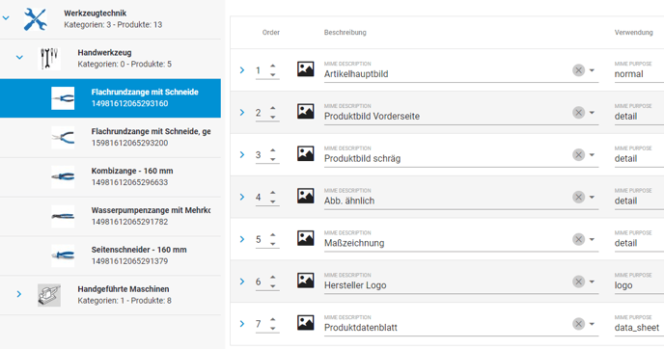Click the Handgeführte Maschinen sander icon
Image resolution: width=664 pixels, height=349 pixels.
pyautogui.click(x=49, y=295)
